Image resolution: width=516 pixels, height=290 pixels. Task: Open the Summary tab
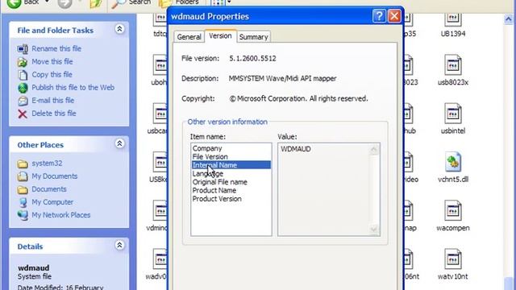(x=253, y=37)
